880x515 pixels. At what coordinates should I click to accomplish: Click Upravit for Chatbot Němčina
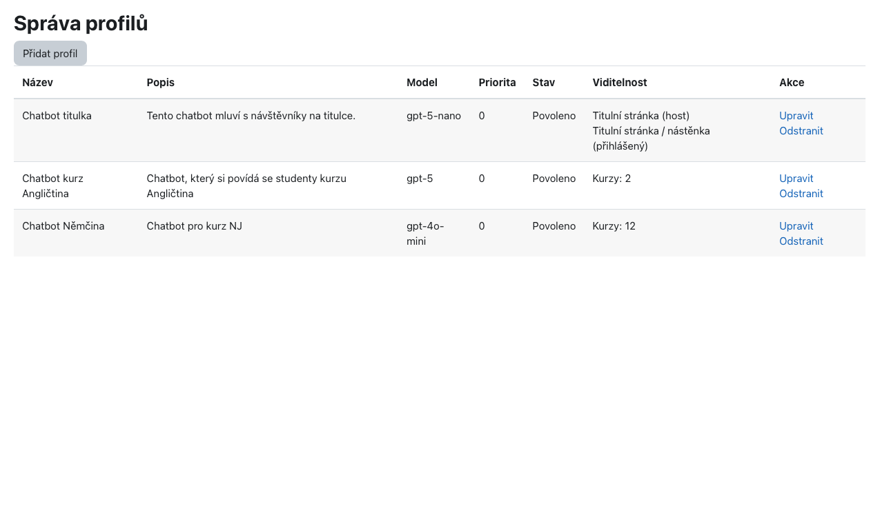coord(796,226)
